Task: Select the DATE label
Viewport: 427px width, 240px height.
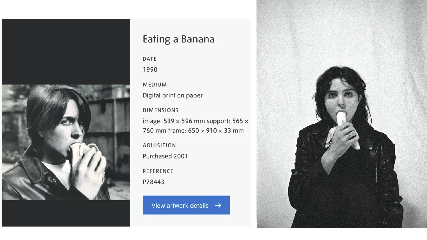Action: click(x=149, y=59)
